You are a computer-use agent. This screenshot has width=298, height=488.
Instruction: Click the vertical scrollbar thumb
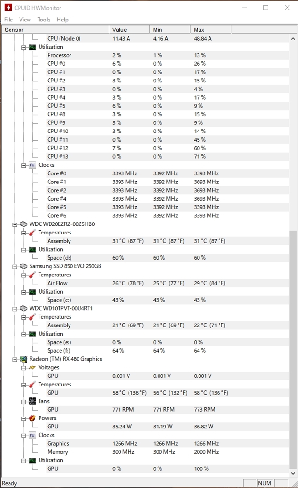(x=293, y=348)
